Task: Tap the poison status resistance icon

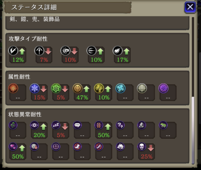Action: tap(13, 125)
